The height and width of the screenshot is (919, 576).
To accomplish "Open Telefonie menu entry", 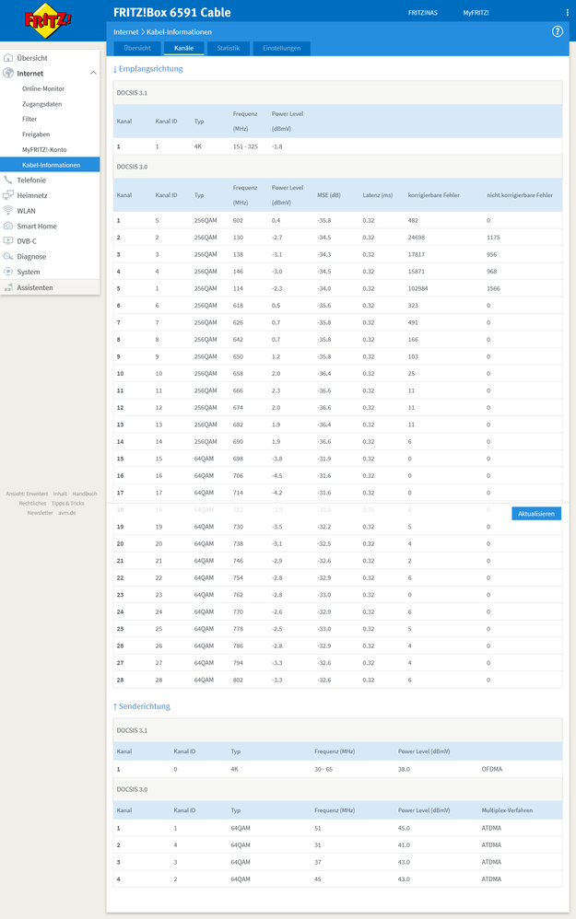I will (31, 180).
